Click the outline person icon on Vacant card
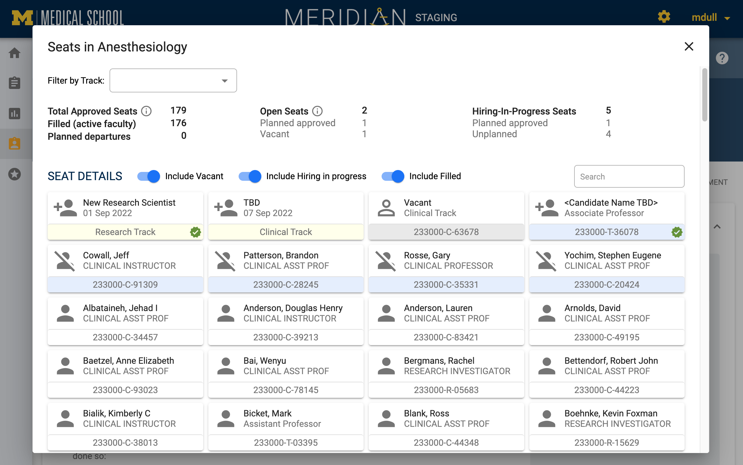743x465 pixels. coord(386,208)
